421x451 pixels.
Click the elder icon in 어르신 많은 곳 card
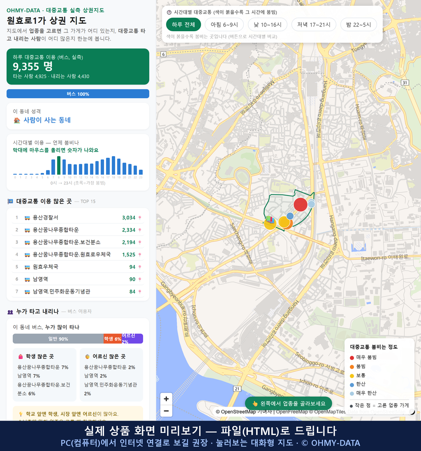[87, 357]
